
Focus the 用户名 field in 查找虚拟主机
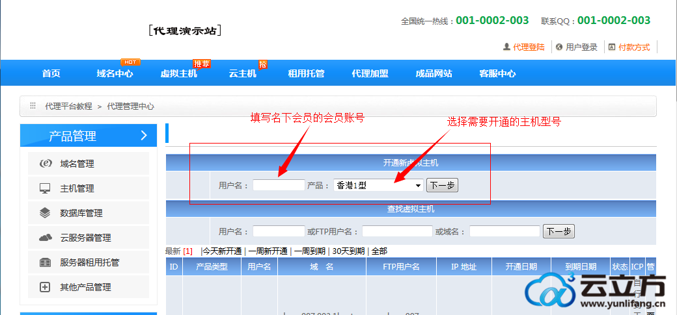279,231
